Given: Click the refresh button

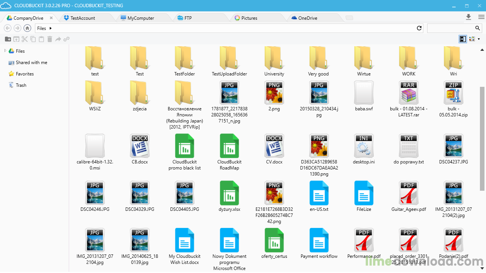Looking at the screenshot, I should (419, 28).
